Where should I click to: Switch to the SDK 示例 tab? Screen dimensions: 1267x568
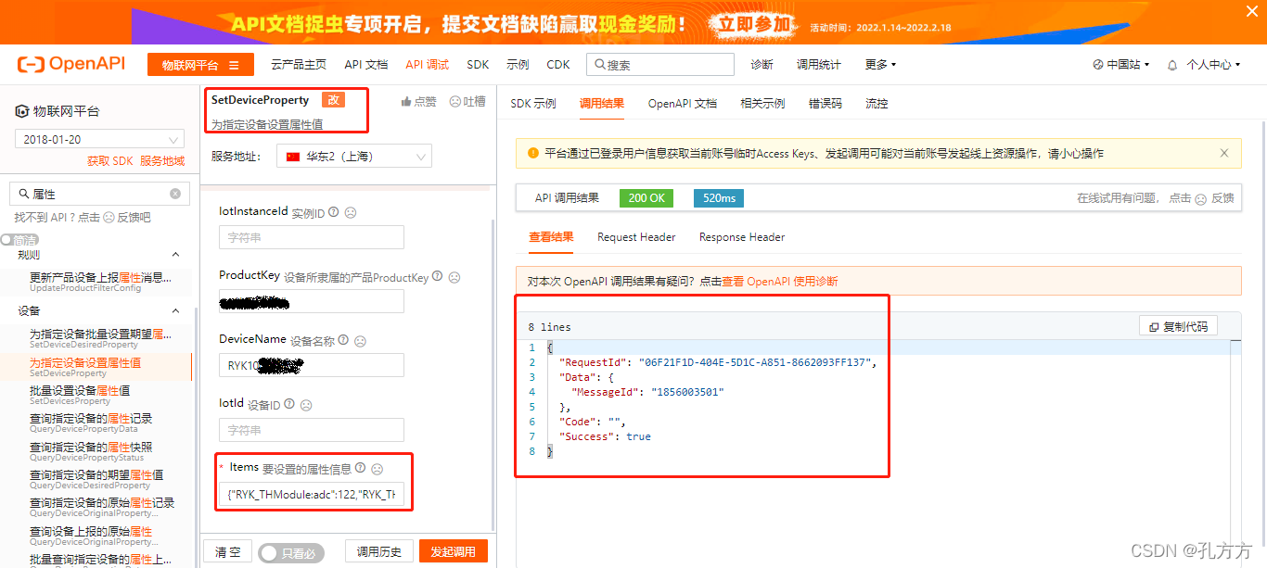[533, 103]
